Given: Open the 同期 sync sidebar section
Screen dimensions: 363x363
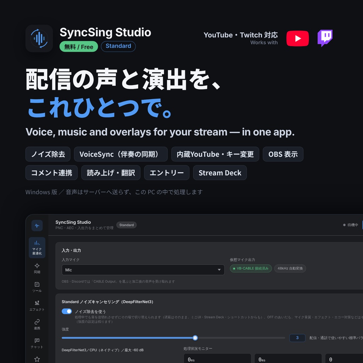Looking at the screenshot, I should click(37, 269).
